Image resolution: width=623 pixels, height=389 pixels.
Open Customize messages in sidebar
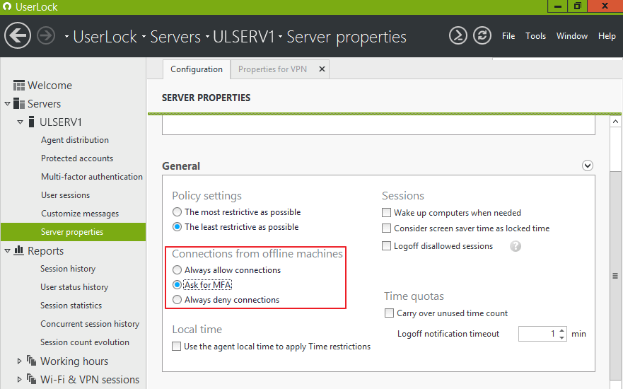click(80, 214)
